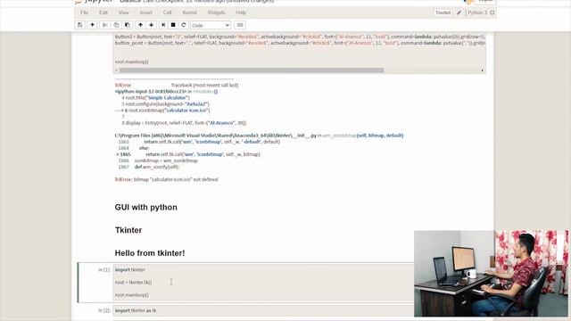
Task: Click the root.configure background traceback line
Action: click(x=165, y=104)
